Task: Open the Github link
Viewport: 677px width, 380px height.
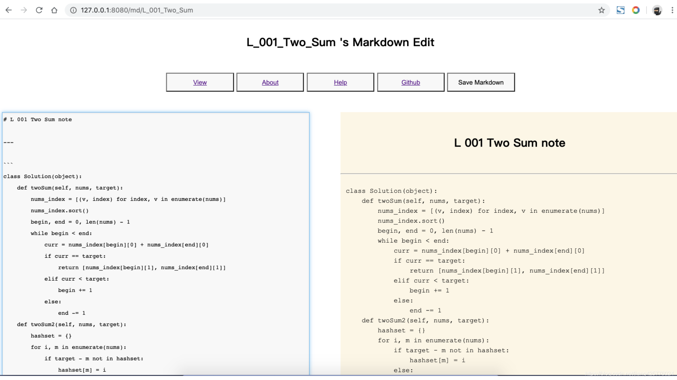Action: (411, 82)
